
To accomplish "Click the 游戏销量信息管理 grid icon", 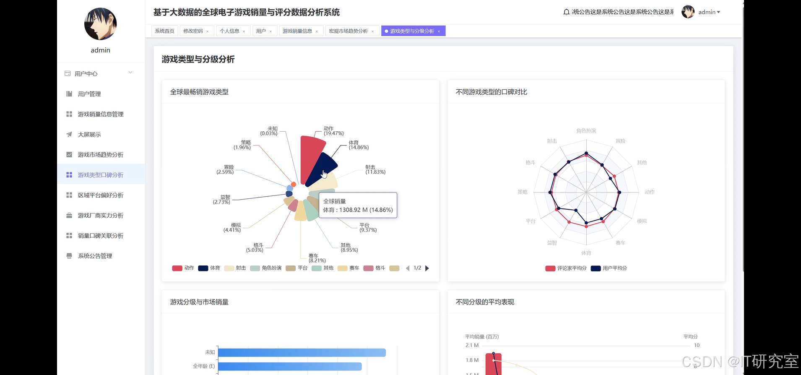I will [69, 114].
